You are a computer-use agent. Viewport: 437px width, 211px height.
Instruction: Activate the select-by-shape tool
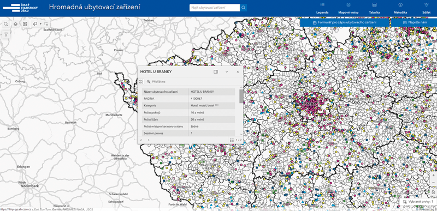point(35,24)
